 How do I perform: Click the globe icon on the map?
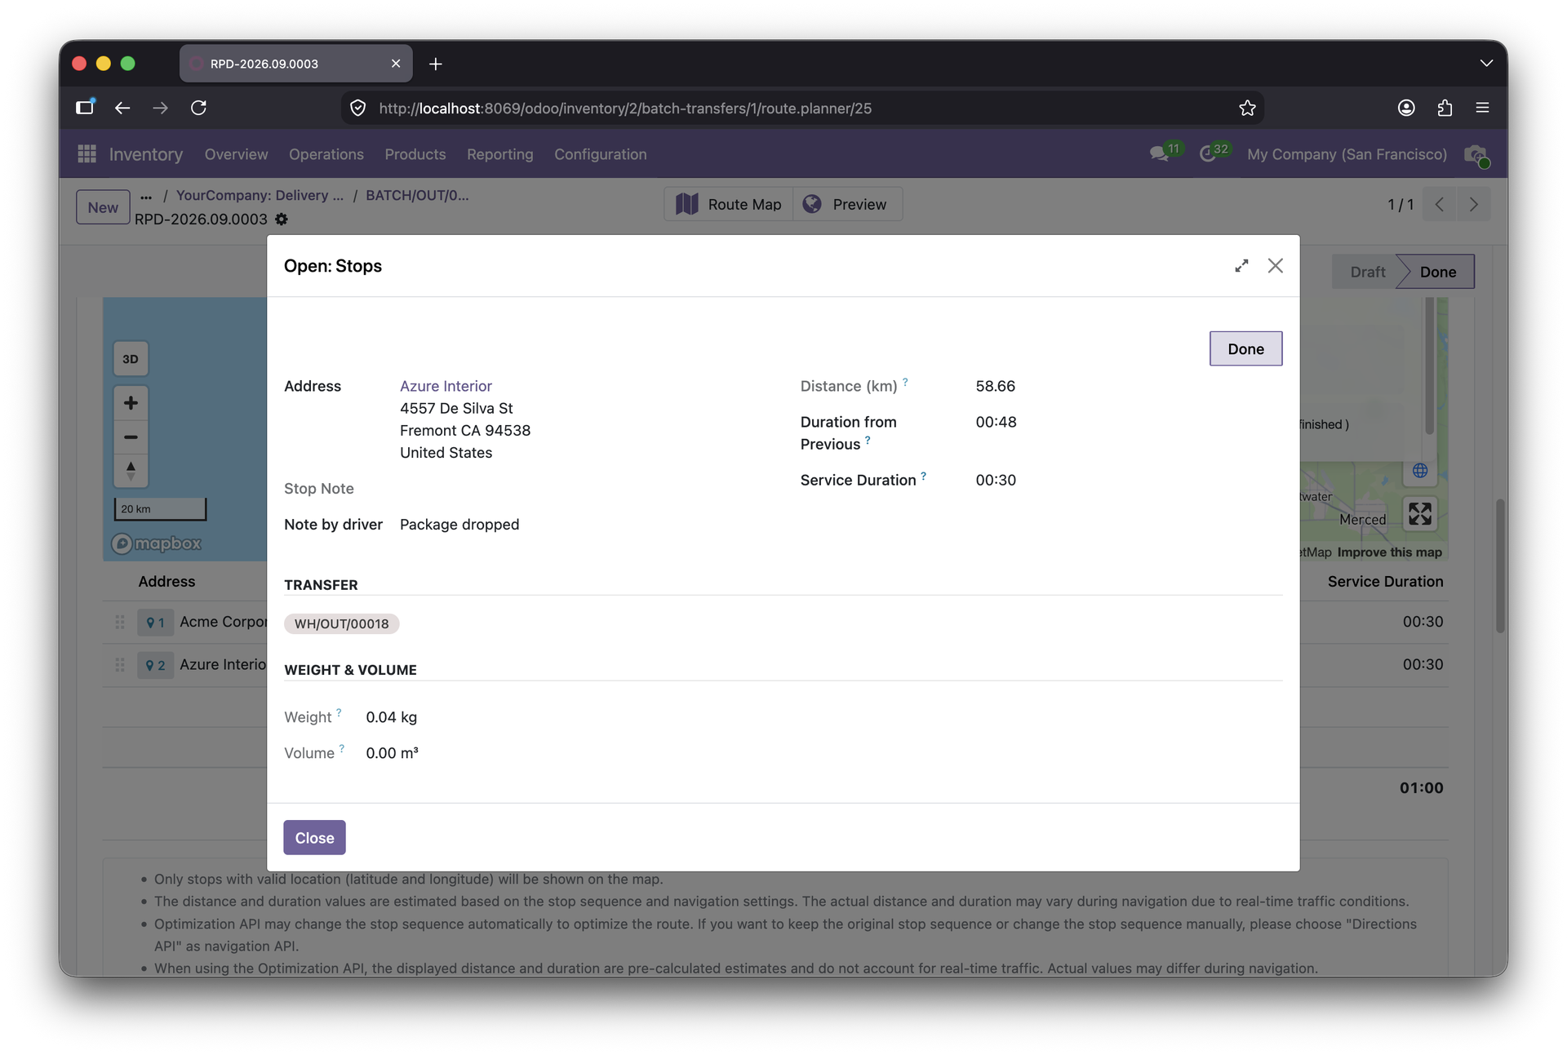click(1420, 471)
